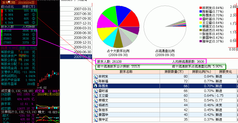Click the 占十大股东比例 pie chart
Screen dimensions: 238x123
pyautogui.click(x=118, y=27)
